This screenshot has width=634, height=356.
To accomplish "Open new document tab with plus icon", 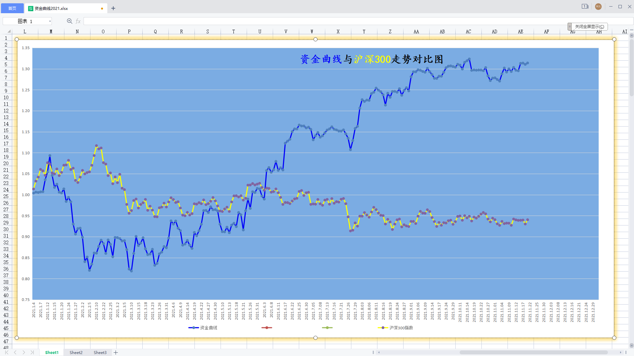I will click(x=113, y=8).
